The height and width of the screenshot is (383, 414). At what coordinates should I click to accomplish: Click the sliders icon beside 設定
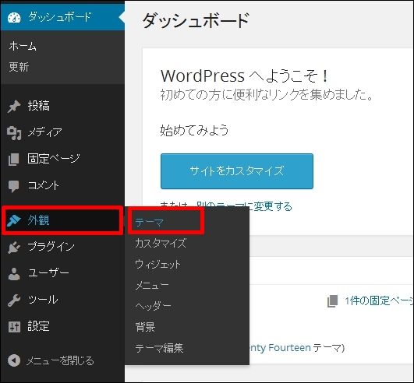(x=14, y=327)
